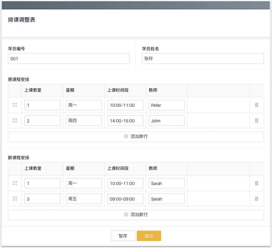Edit the 08:00-09:00 time field

click(125, 199)
